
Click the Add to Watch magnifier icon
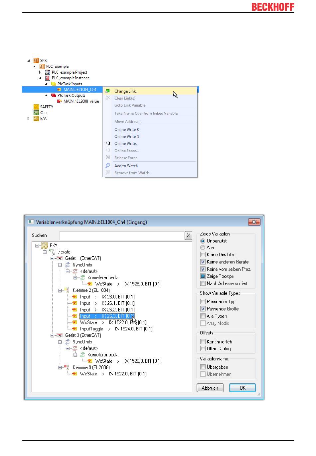108,166
